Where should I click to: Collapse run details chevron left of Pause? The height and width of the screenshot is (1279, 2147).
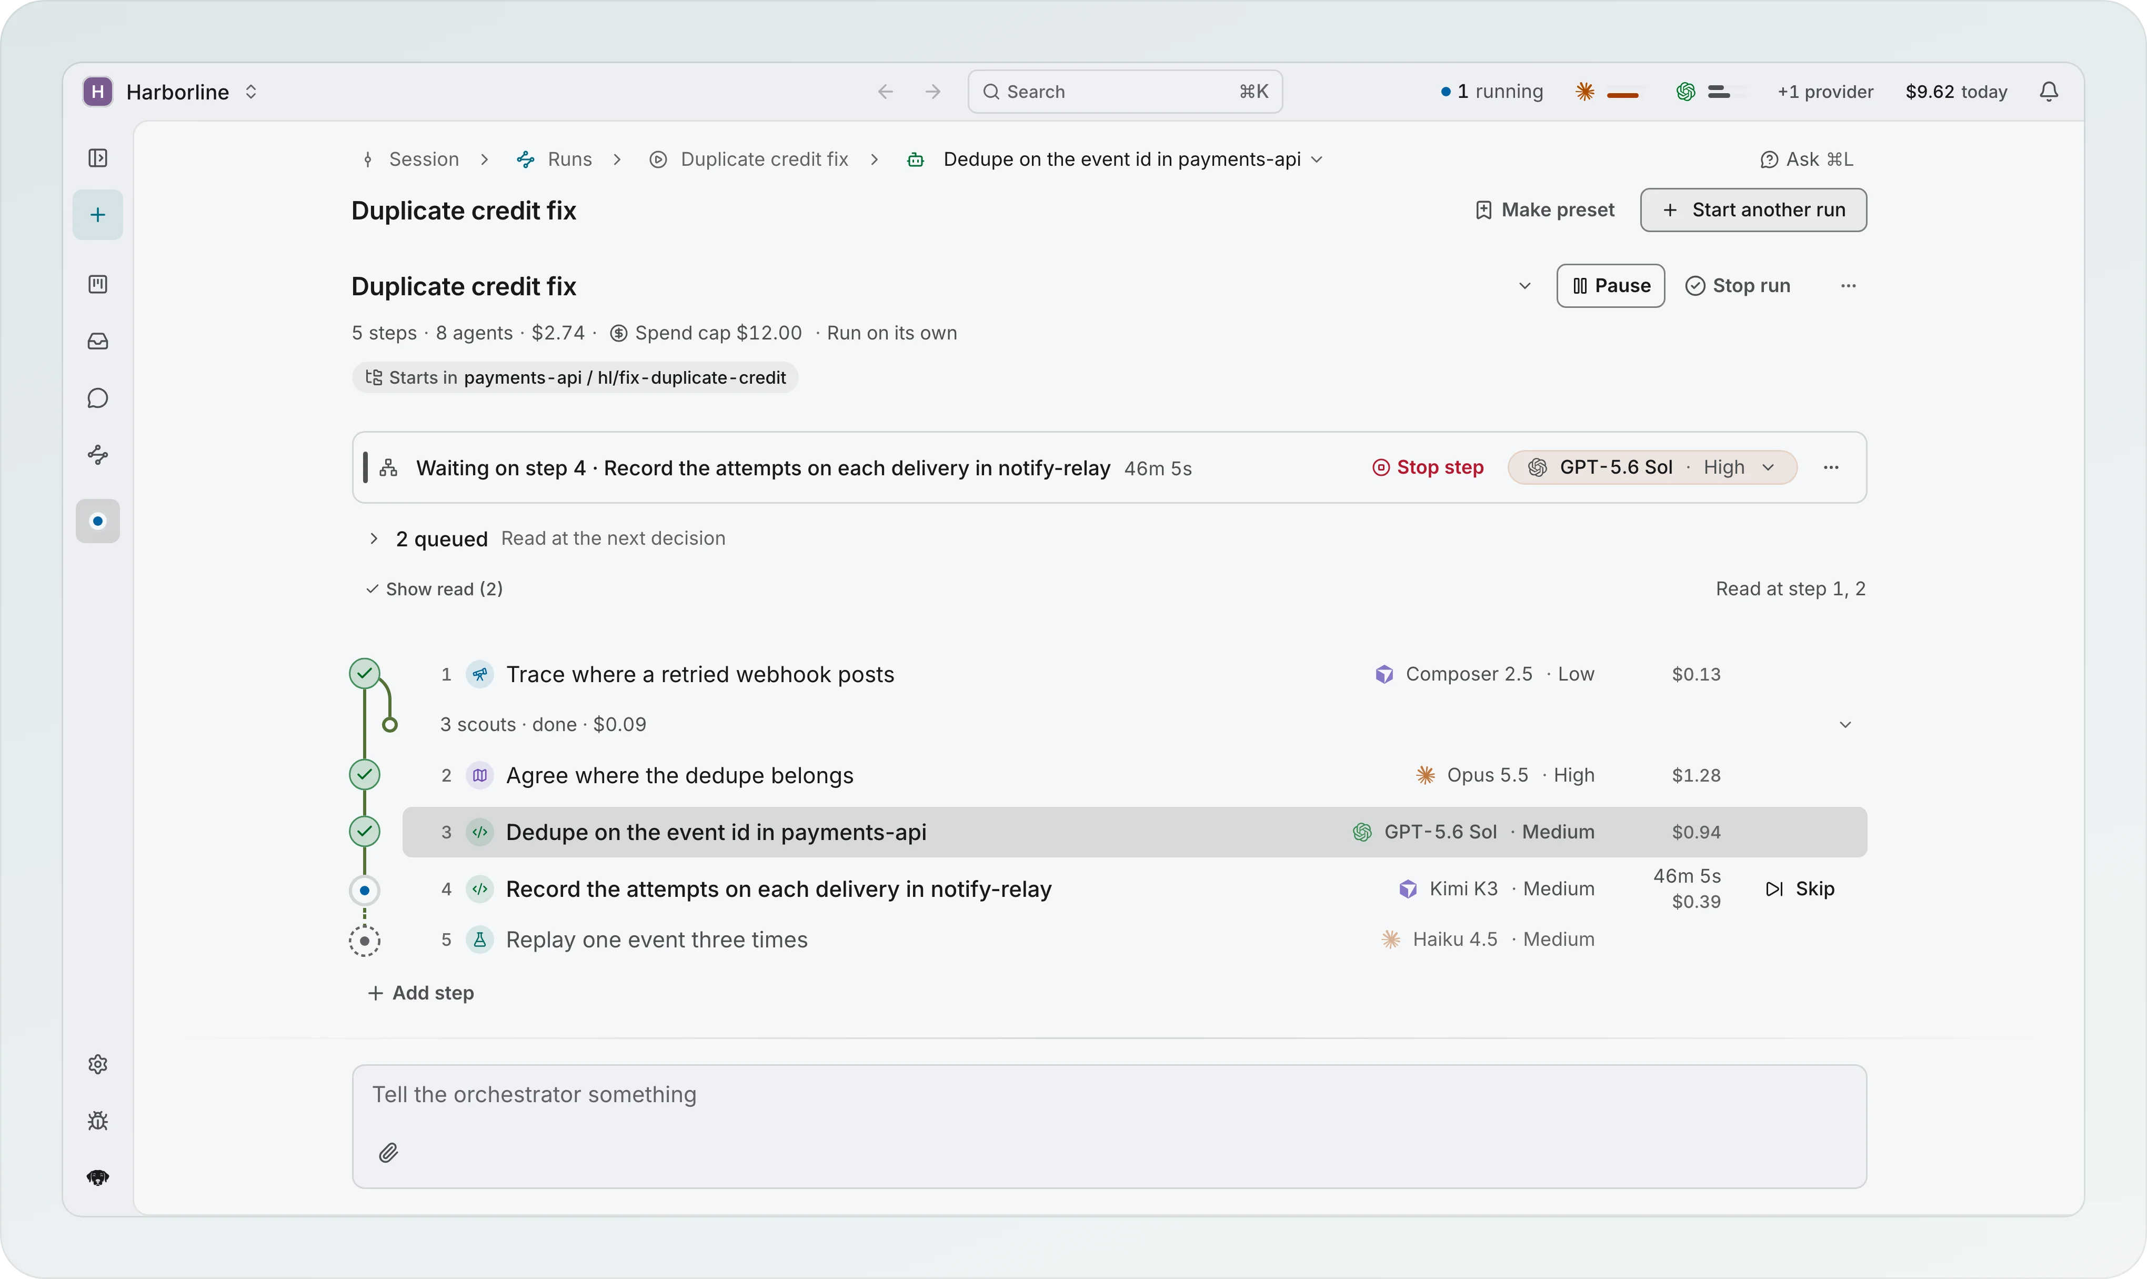click(x=1524, y=286)
